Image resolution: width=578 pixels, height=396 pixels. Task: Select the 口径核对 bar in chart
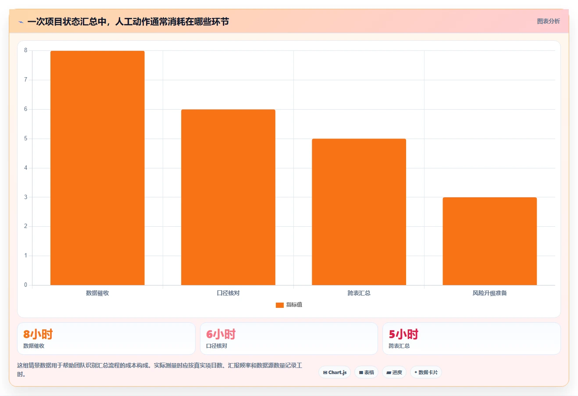[x=228, y=197]
